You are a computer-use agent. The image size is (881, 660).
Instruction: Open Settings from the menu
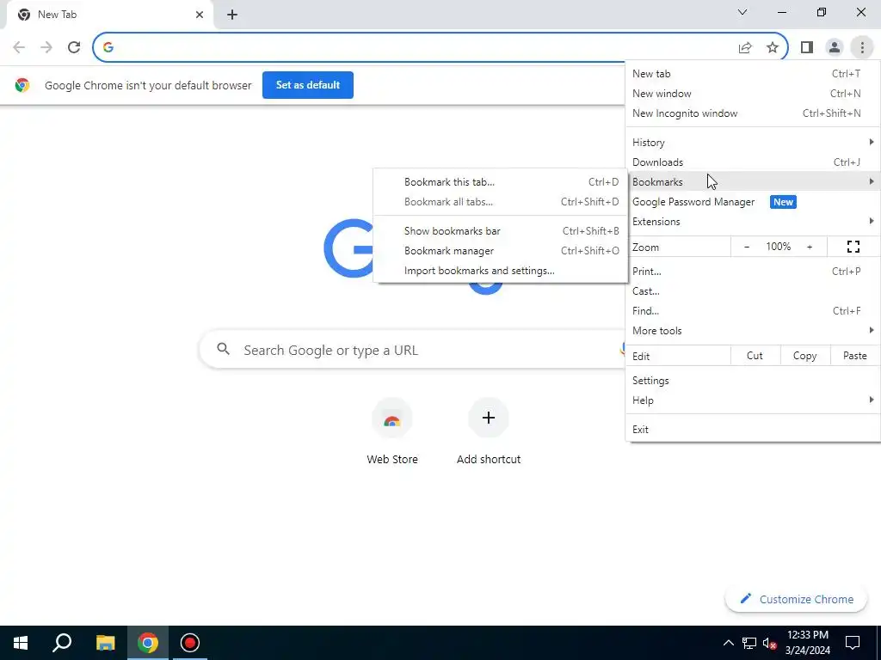click(753, 381)
